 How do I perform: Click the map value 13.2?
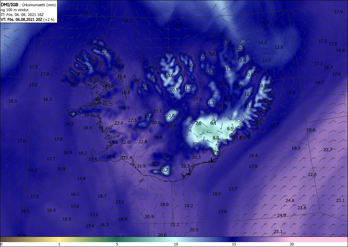coord(211,71)
